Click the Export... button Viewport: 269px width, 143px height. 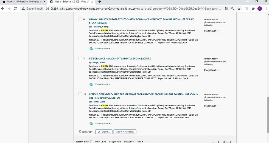104,132
